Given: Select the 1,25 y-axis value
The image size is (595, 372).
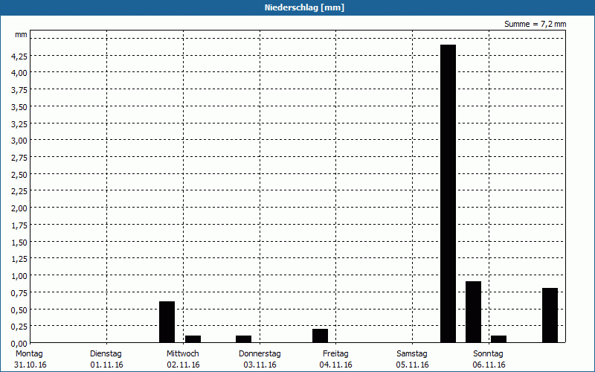Looking at the screenshot, I should point(19,259).
